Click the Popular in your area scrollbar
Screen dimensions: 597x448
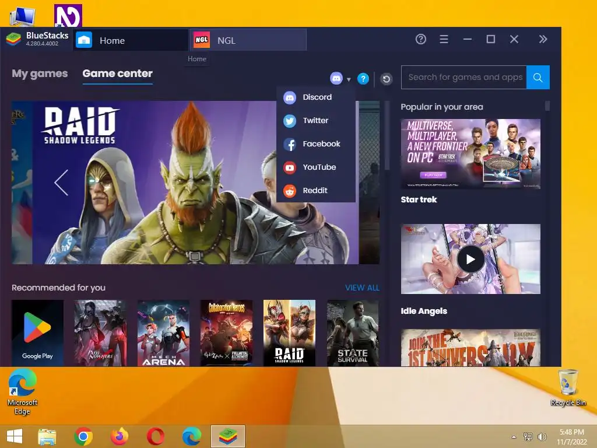(x=547, y=106)
